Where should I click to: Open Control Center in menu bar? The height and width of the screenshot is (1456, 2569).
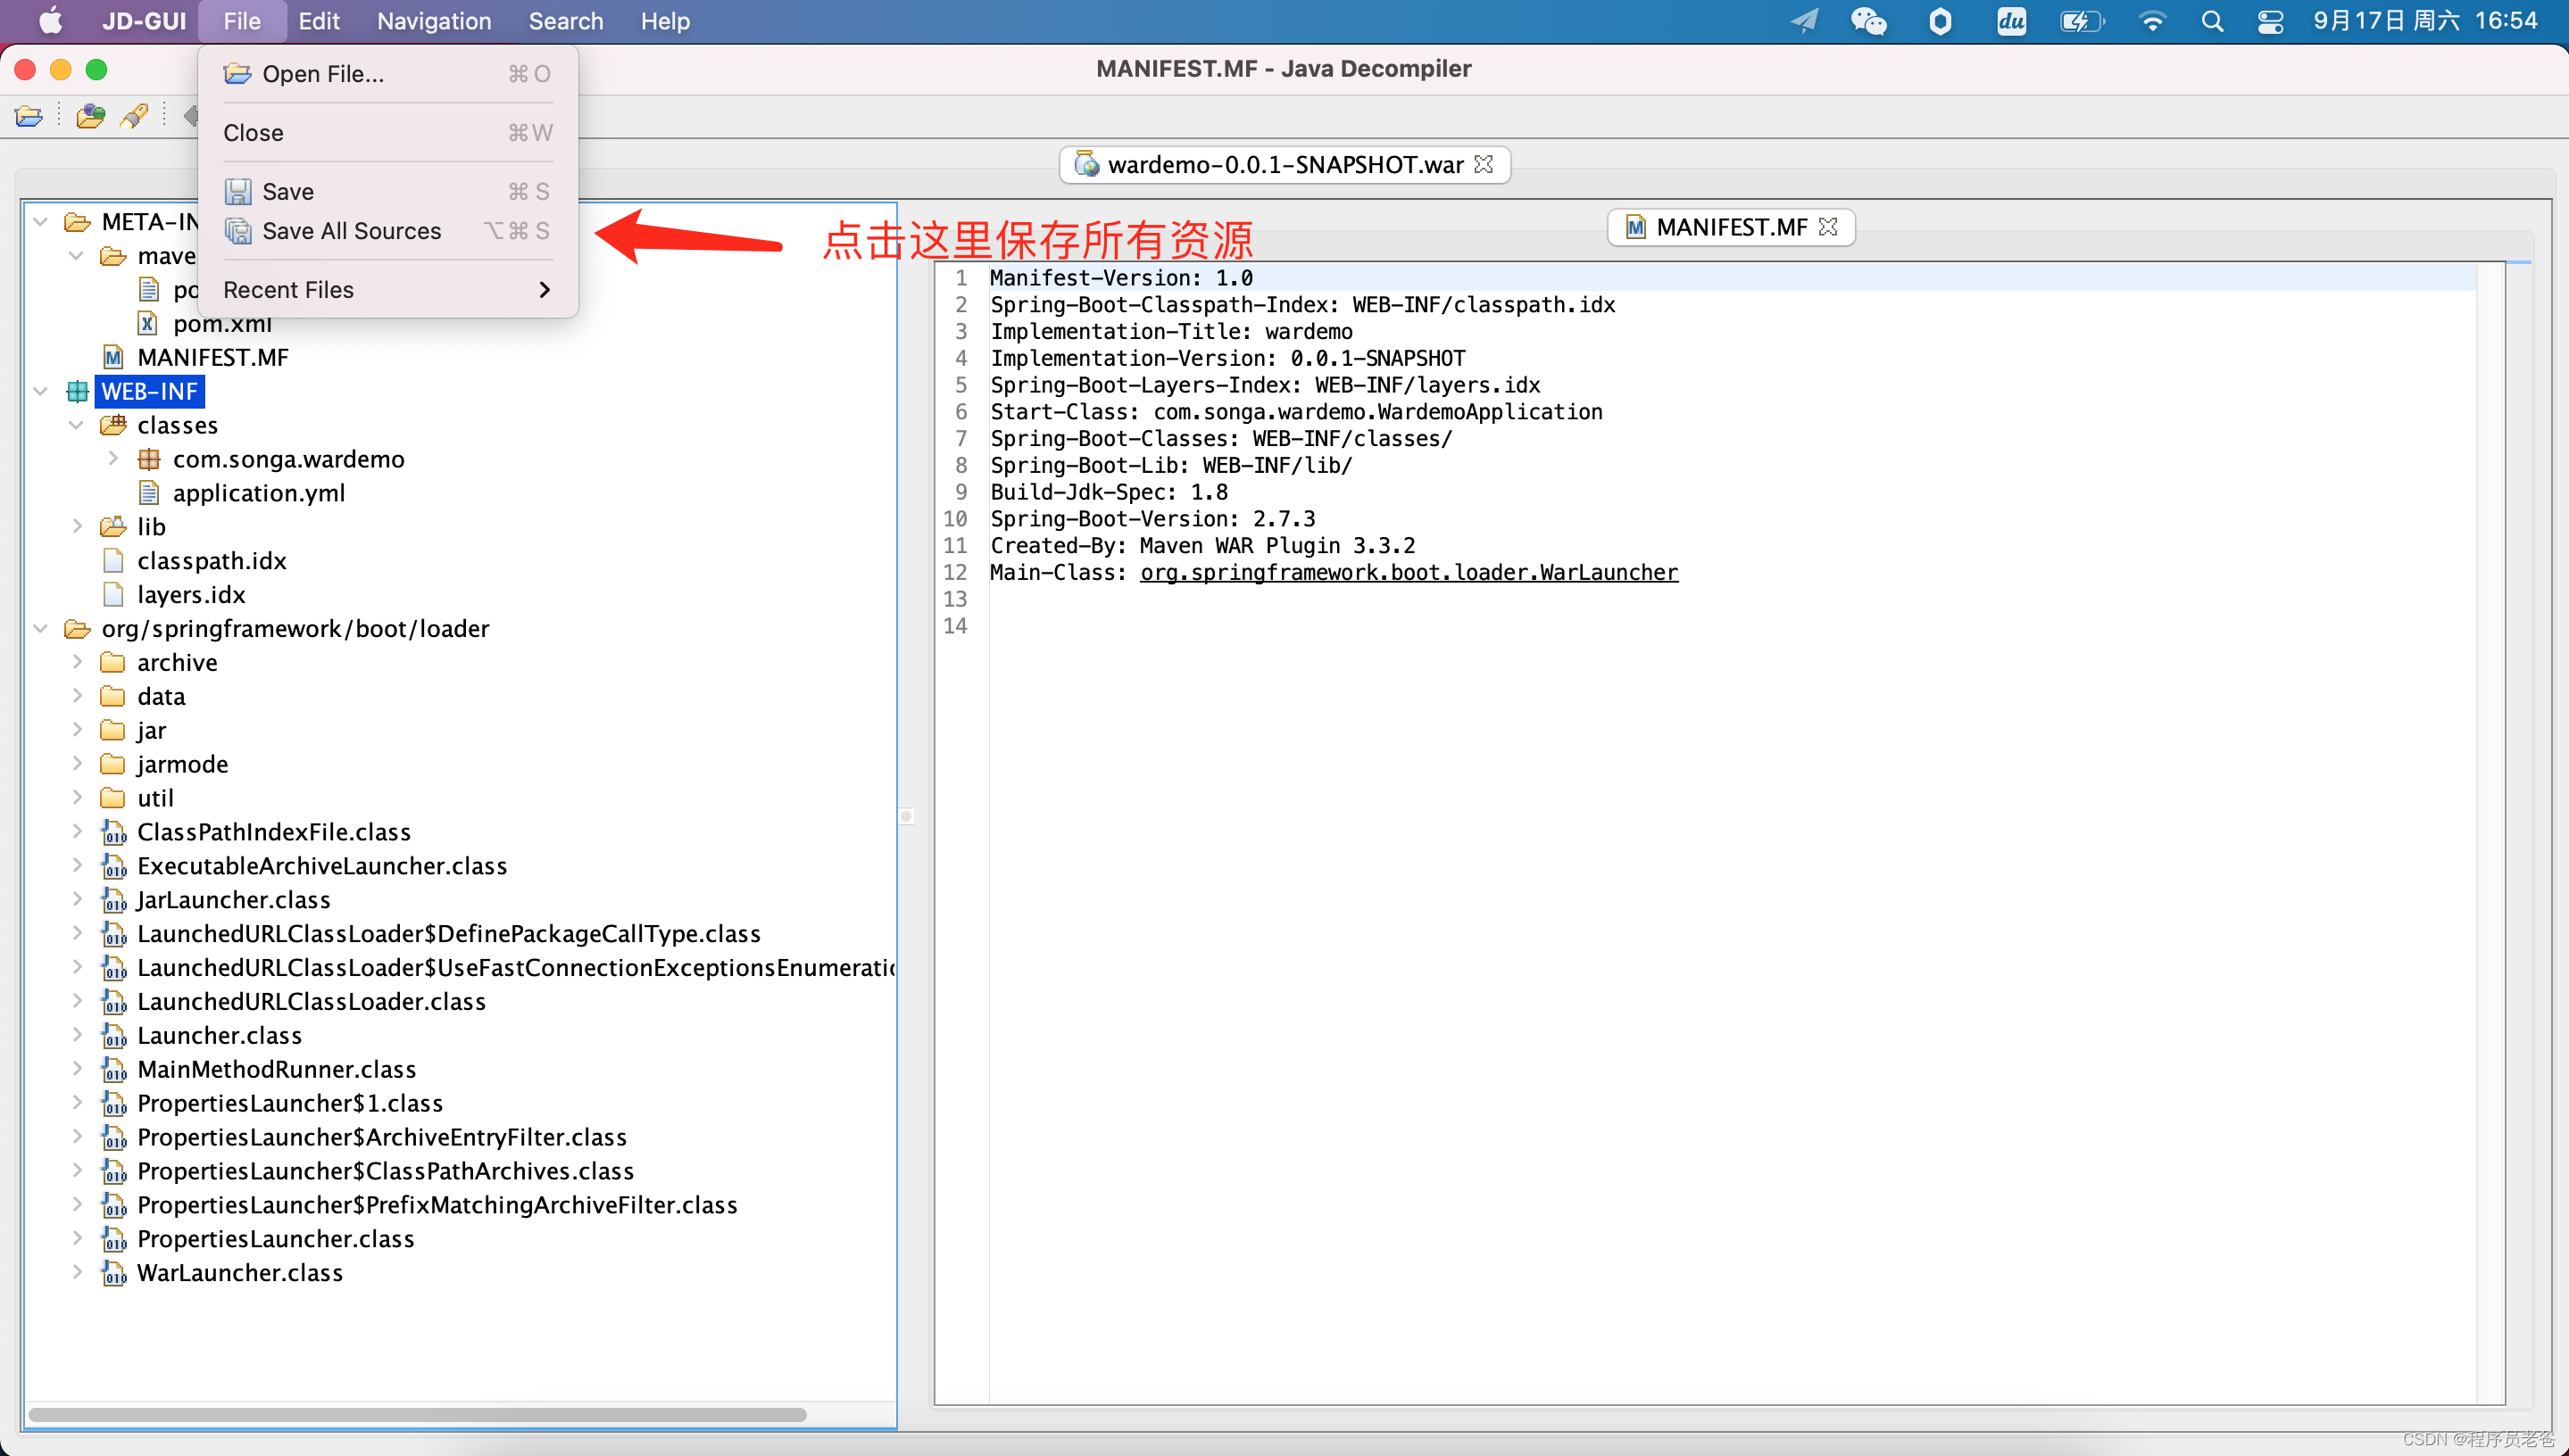[2270, 21]
